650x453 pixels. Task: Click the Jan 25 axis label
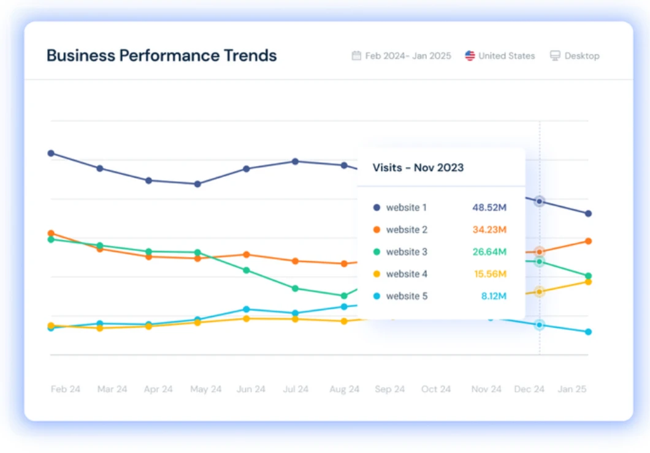click(x=572, y=389)
